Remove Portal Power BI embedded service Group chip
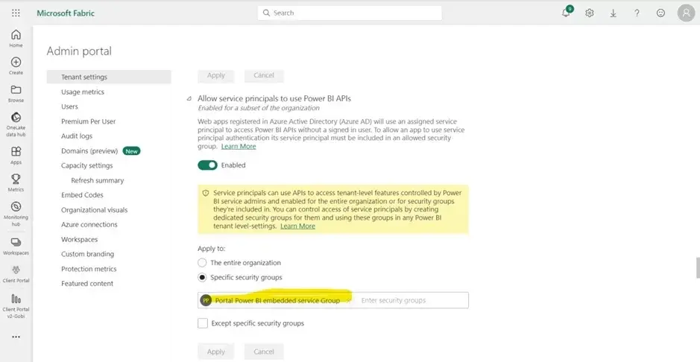This screenshot has width=700, height=362. point(348,300)
